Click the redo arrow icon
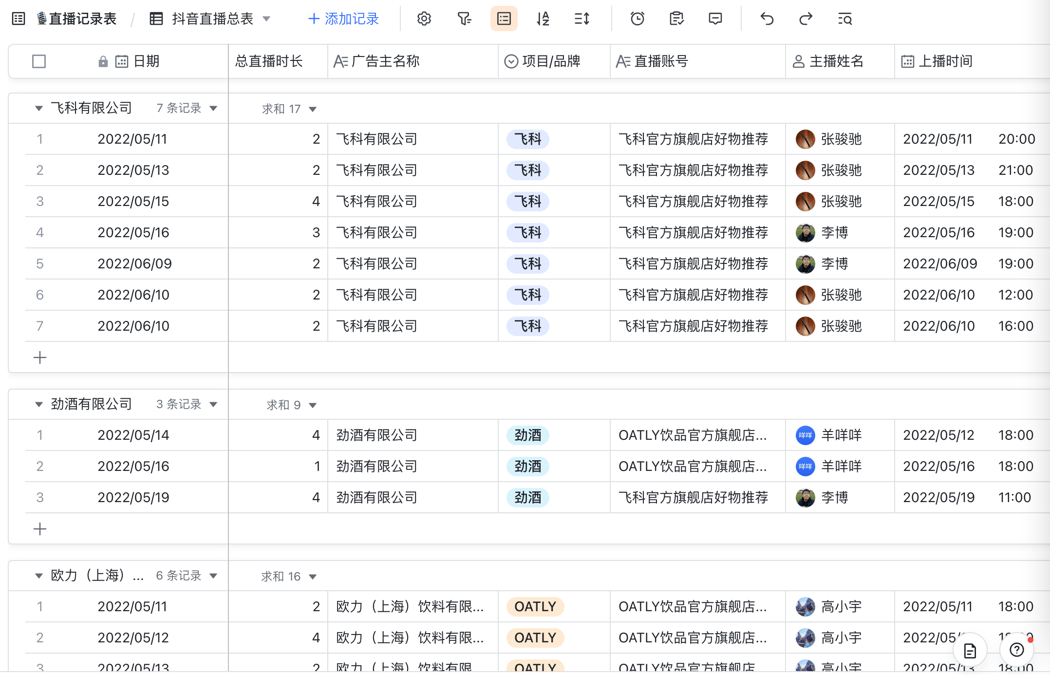1050x675 pixels. click(x=806, y=19)
